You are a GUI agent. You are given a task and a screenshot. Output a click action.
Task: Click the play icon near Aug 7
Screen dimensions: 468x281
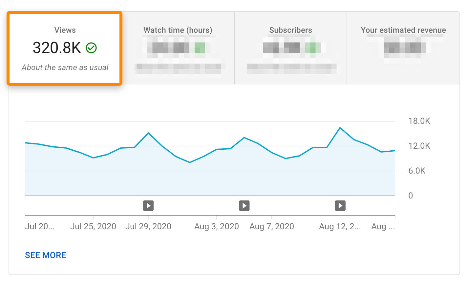coord(244,206)
